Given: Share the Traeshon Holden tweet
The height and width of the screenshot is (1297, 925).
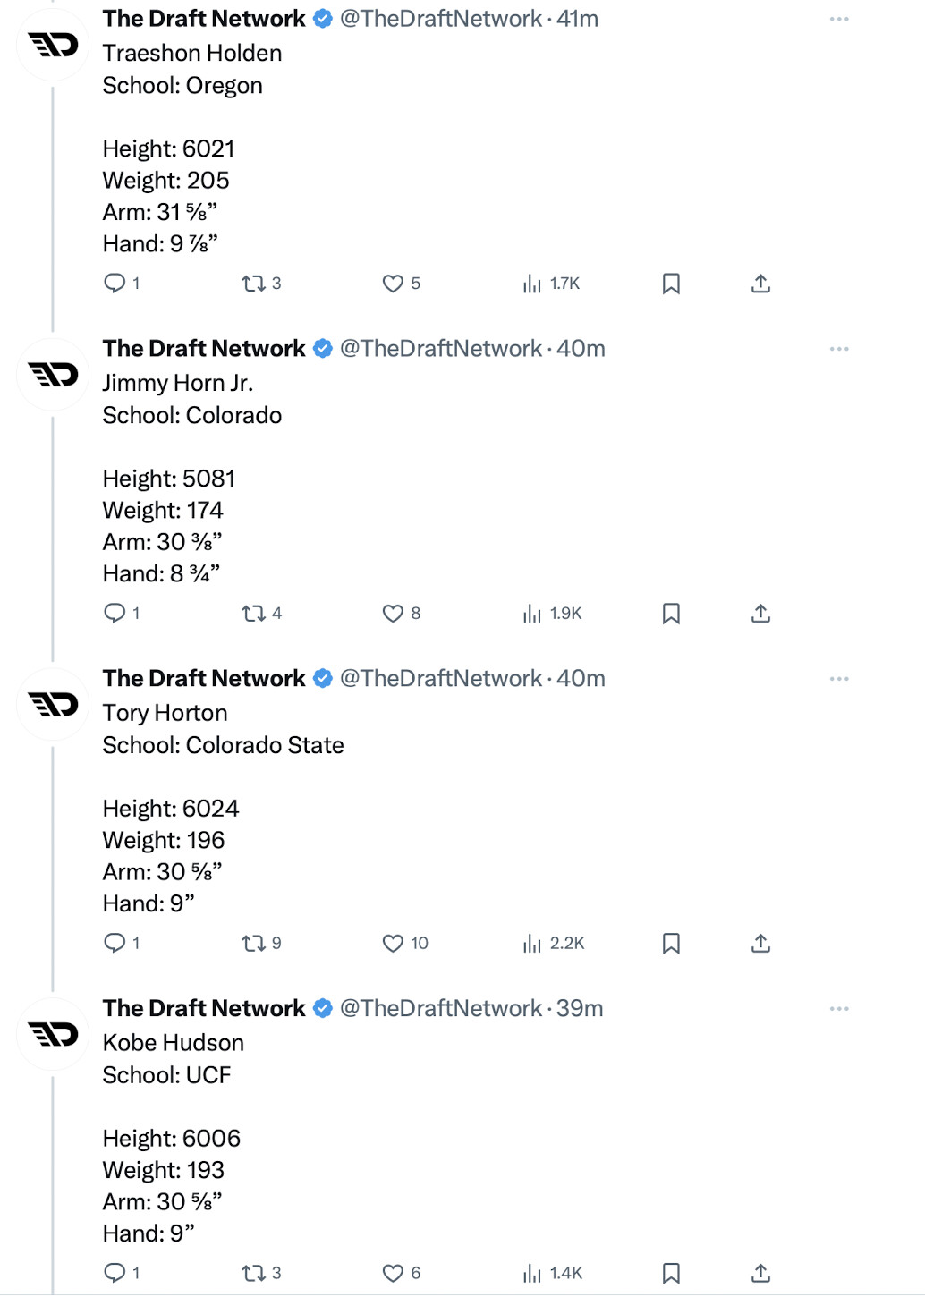Looking at the screenshot, I should (760, 284).
